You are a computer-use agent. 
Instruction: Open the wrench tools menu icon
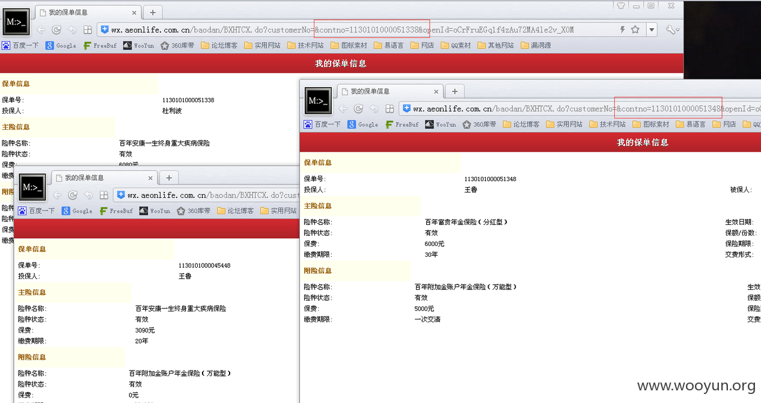point(671,29)
